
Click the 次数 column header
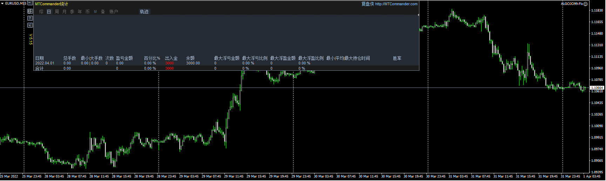click(x=109, y=58)
